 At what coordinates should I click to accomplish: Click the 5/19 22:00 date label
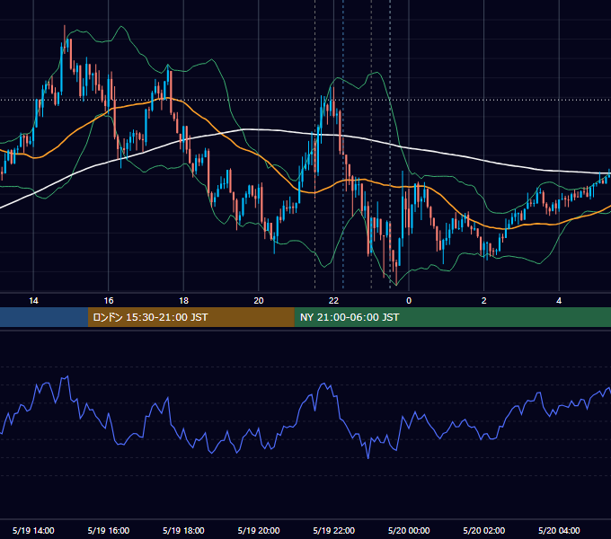pyautogui.click(x=334, y=530)
